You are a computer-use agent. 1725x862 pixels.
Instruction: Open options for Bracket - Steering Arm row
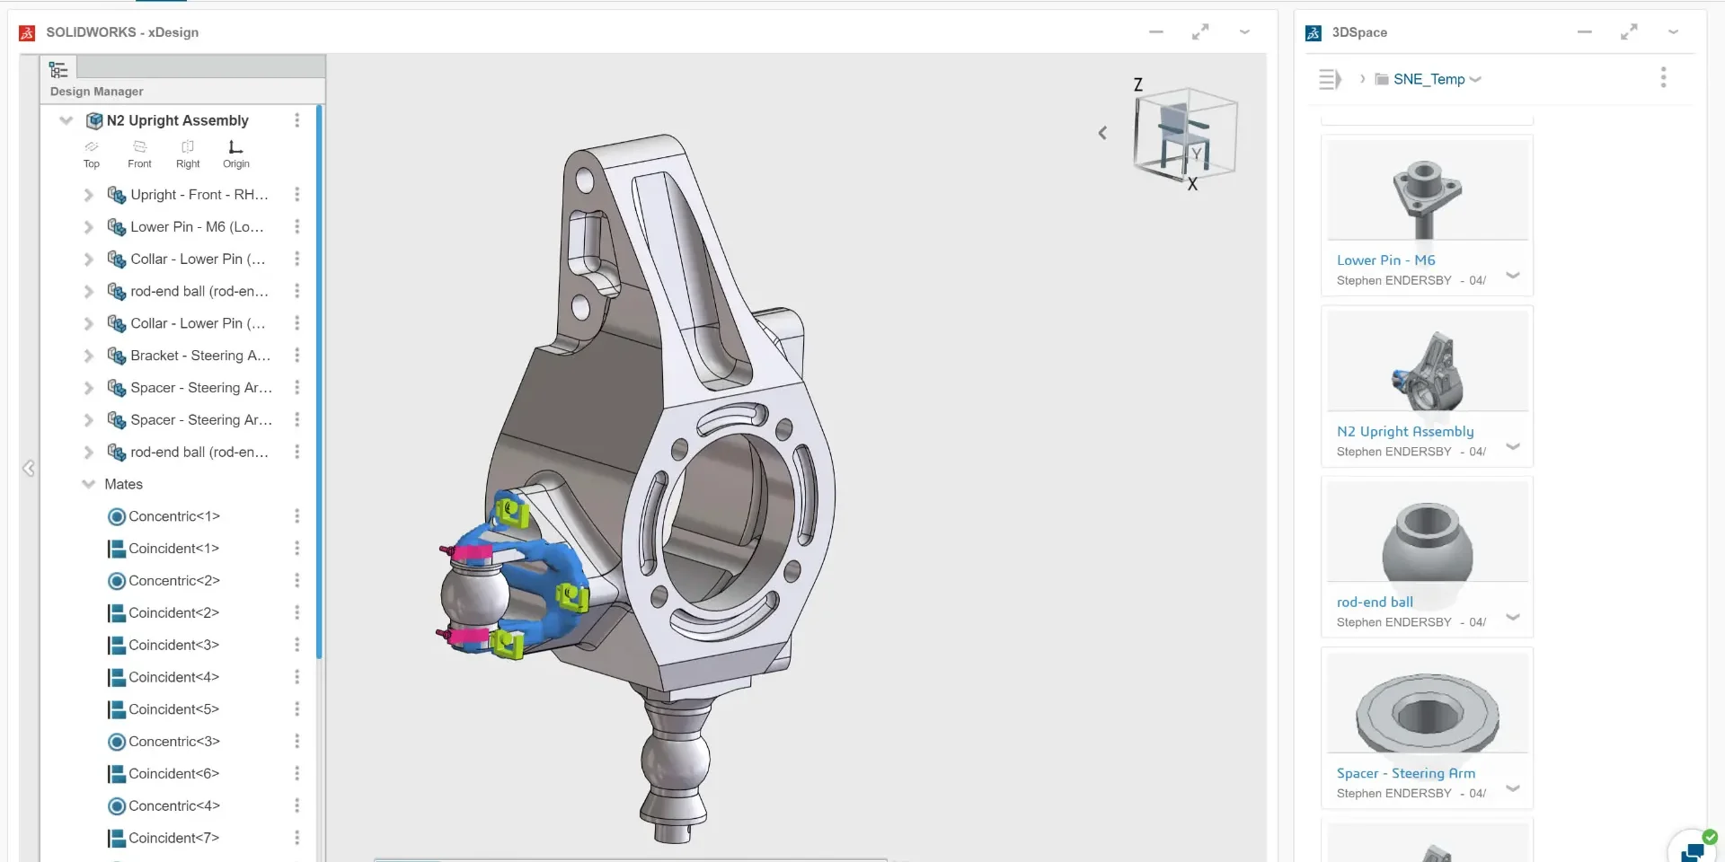[x=297, y=356]
